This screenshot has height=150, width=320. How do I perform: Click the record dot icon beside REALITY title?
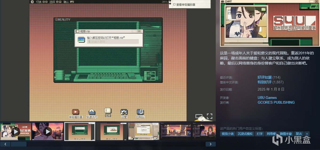pyautogui.click(x=56, y=19)
